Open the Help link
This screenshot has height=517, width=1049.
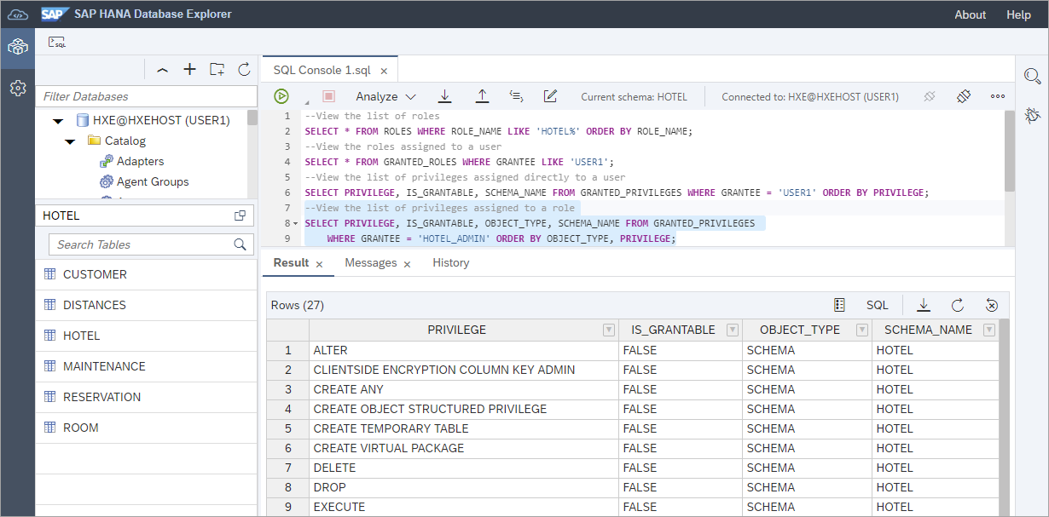click(x=1018, y=14)
